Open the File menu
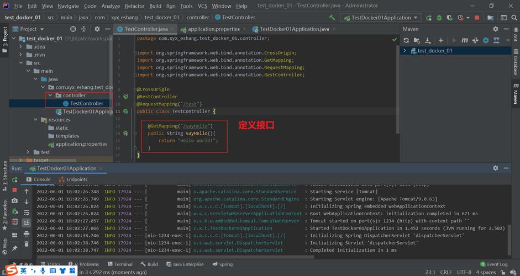The image size is (520, 276). pos(18,6)
